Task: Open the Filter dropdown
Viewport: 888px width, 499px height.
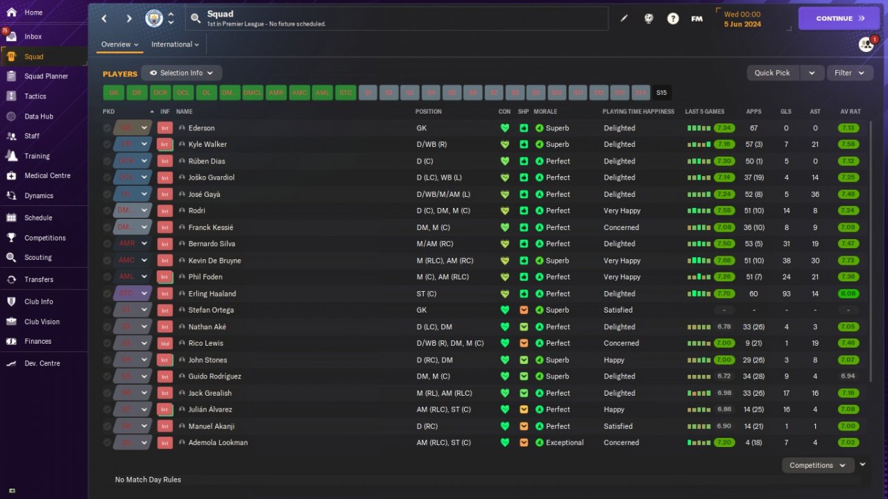Action: [850, 73]
